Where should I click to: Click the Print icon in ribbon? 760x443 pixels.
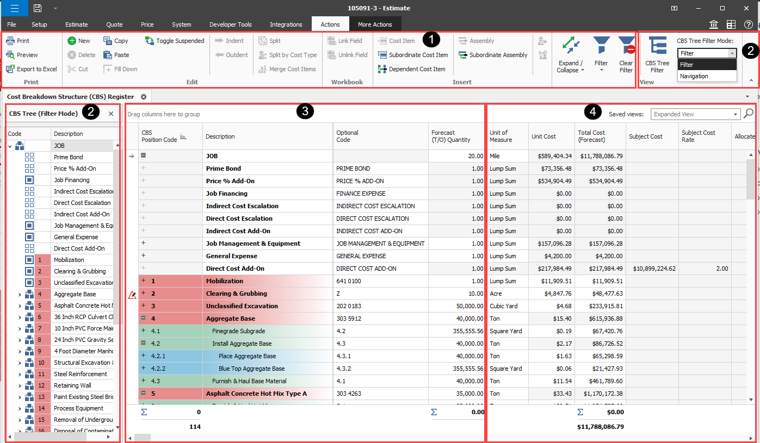[x=10, y=41]
